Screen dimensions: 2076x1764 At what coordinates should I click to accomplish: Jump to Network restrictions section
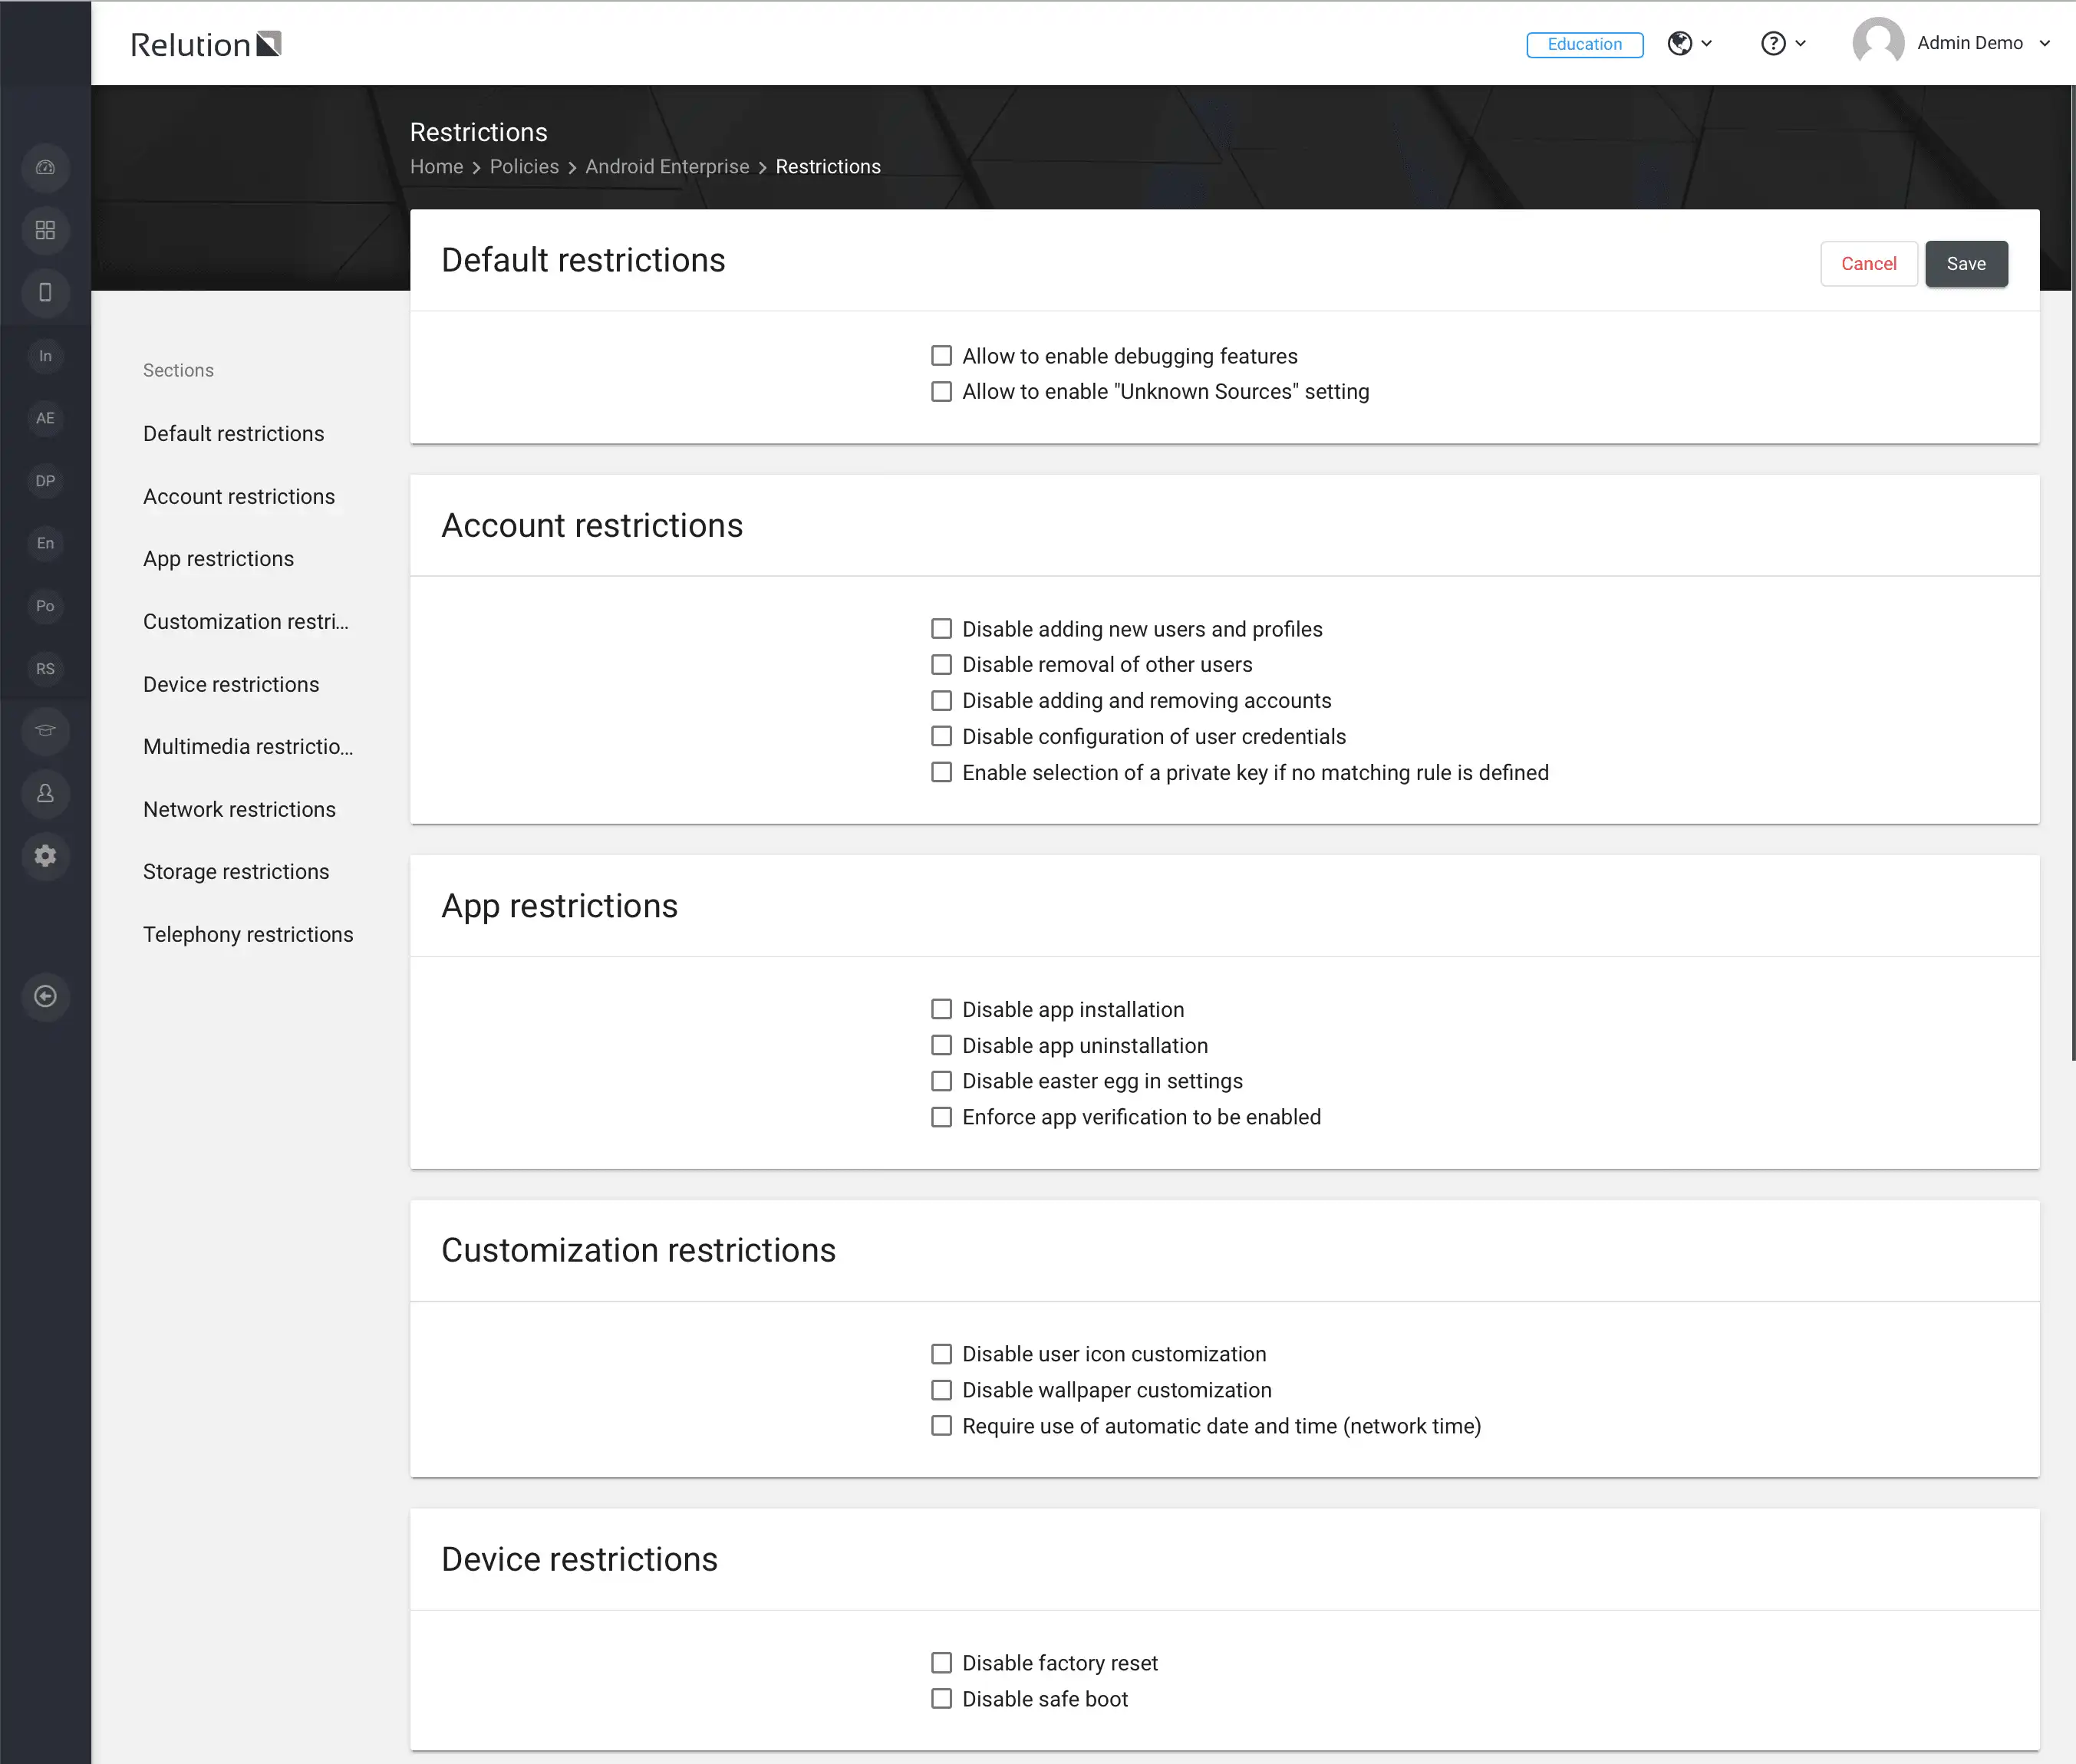(239, 810)
